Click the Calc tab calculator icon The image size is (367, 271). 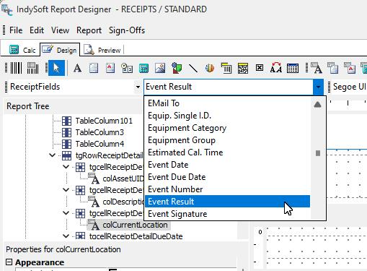[x=14, y=50]
